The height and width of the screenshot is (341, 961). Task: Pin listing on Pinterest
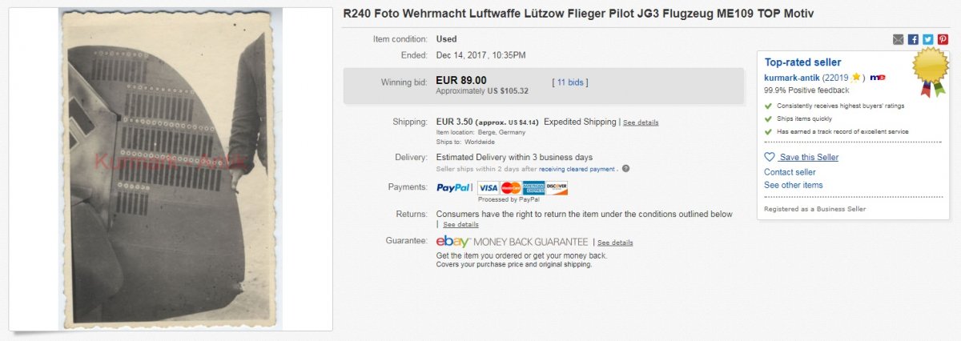point(943,39)
